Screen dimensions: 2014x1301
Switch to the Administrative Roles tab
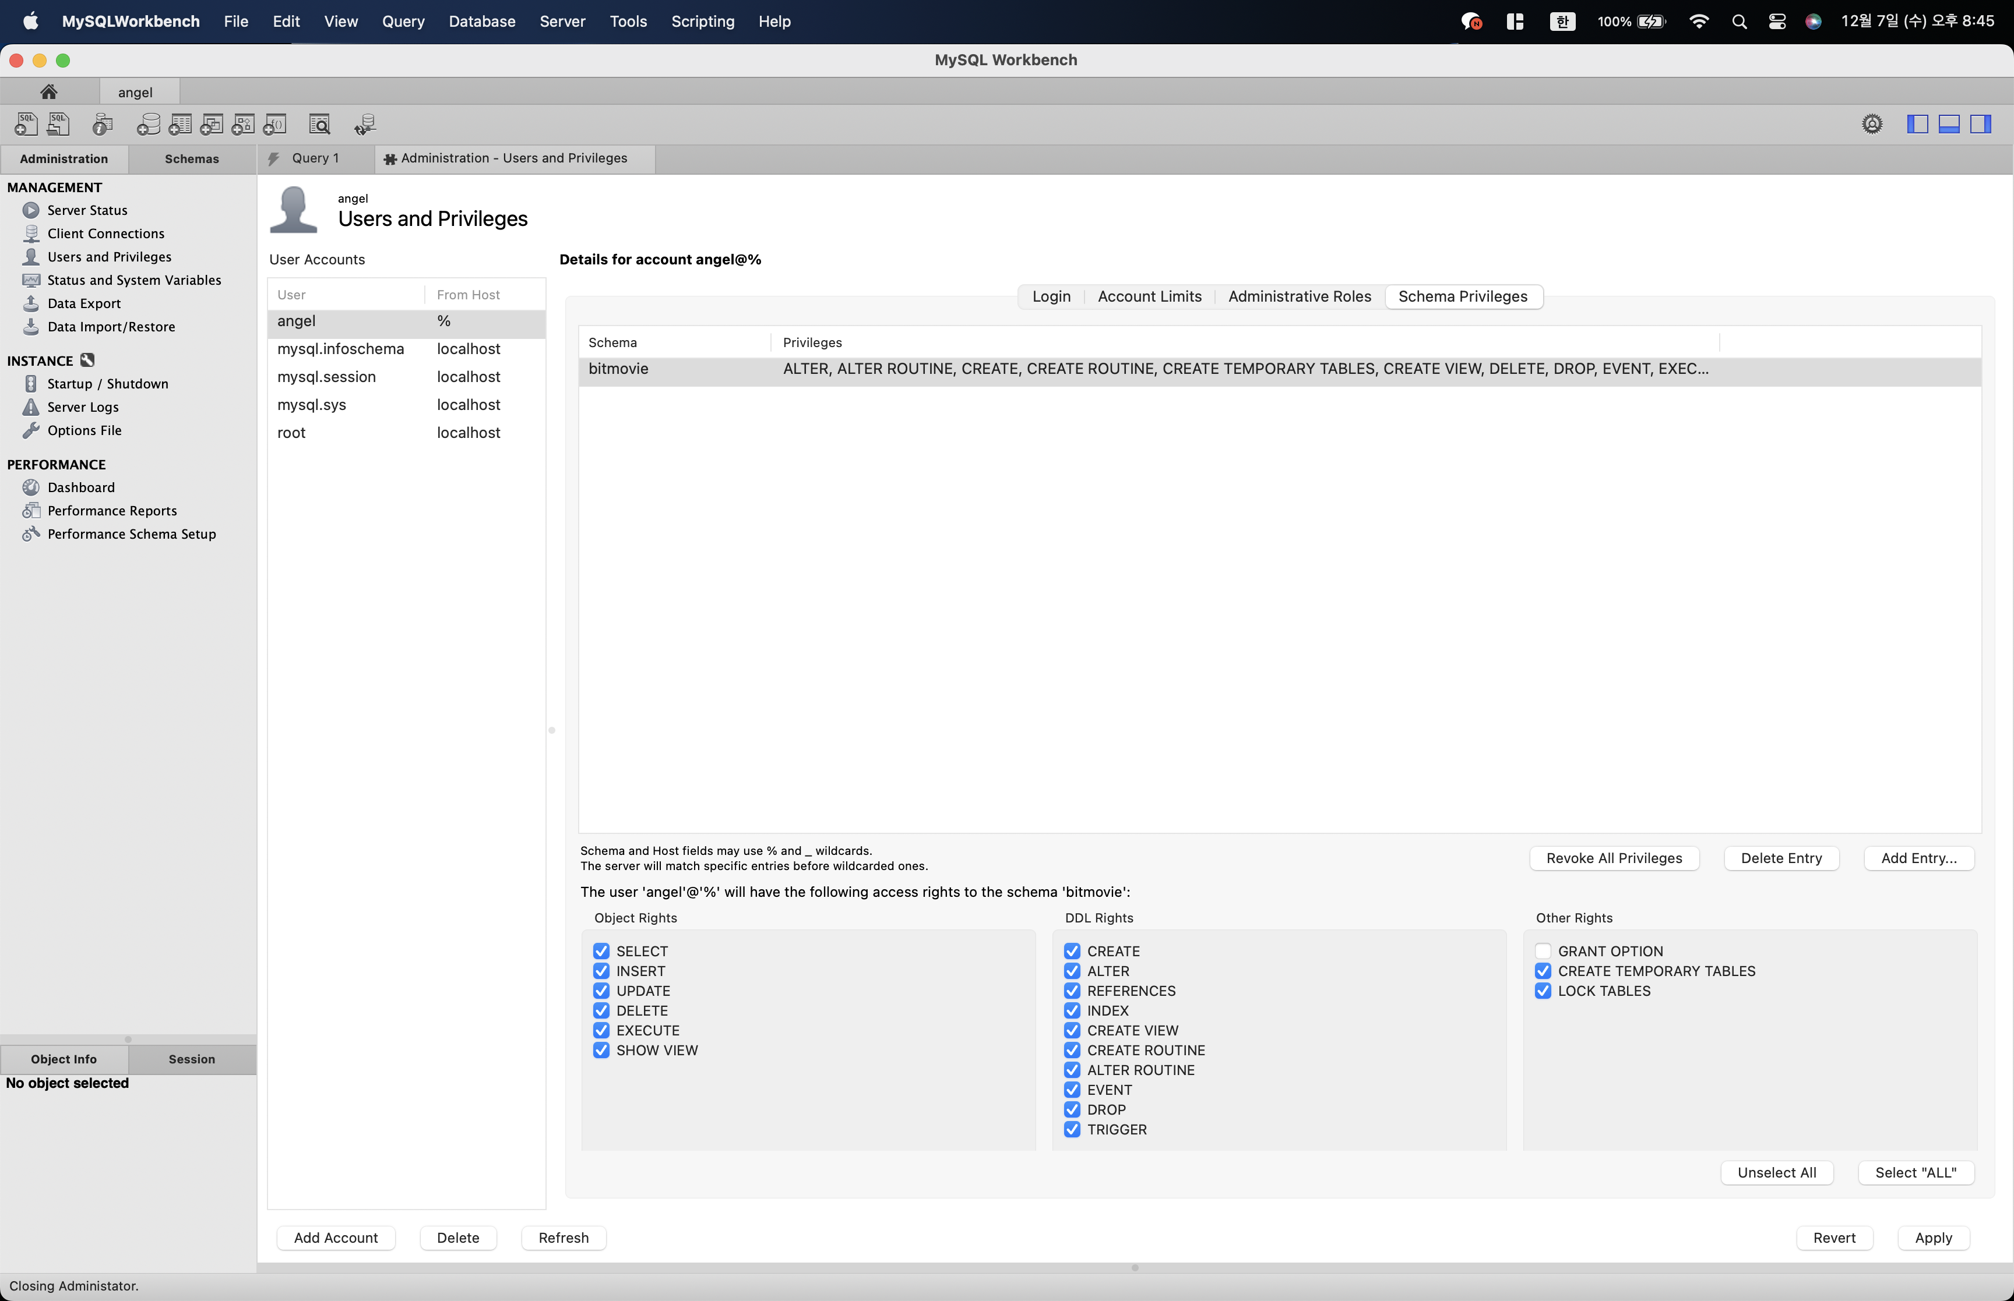(1299, 296)
